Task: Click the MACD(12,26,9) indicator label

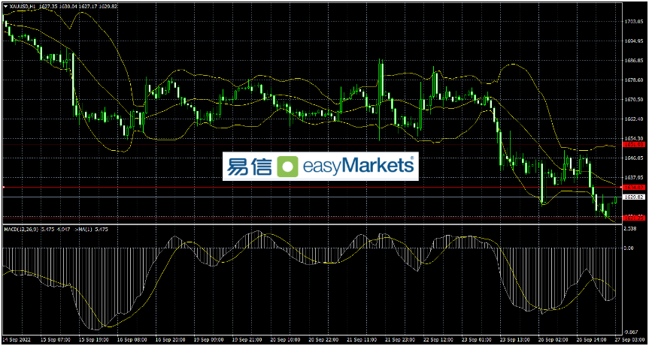Action: tap(20, 229)
